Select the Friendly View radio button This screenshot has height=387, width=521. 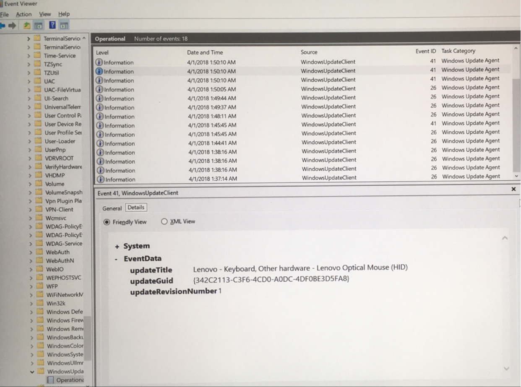[x=107, y=222]
